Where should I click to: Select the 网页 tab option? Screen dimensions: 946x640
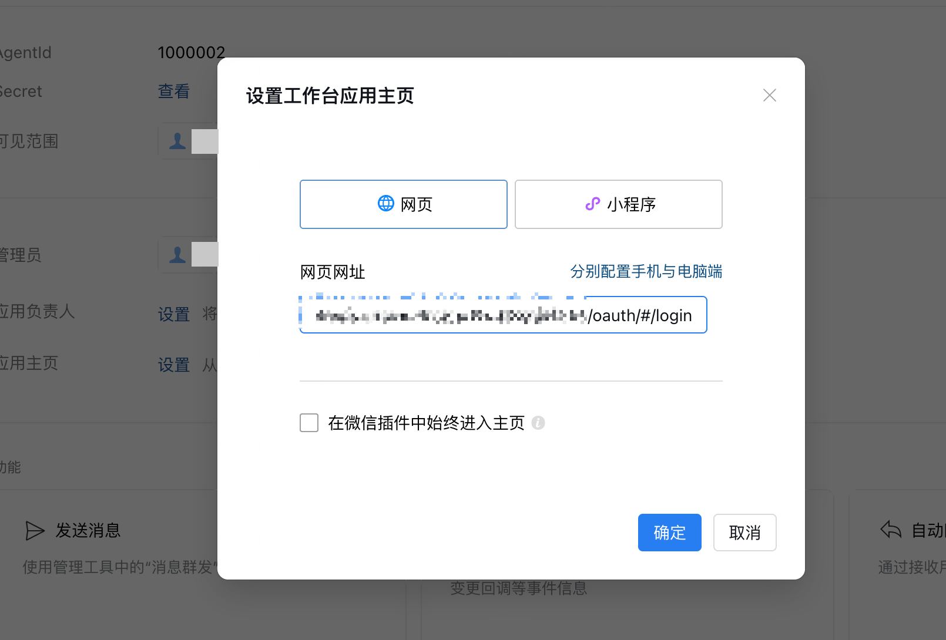click(404, 204)
